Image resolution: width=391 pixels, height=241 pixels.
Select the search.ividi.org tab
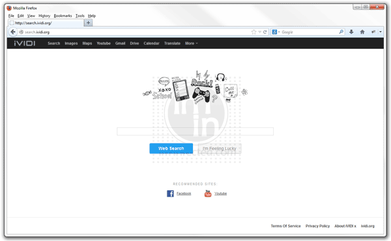[x=46, y=23]
